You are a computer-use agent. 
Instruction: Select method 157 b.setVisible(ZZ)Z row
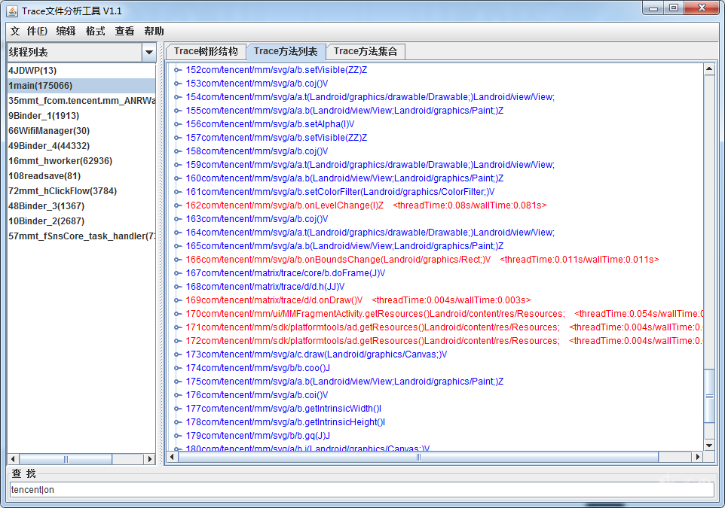pos(277,138)
